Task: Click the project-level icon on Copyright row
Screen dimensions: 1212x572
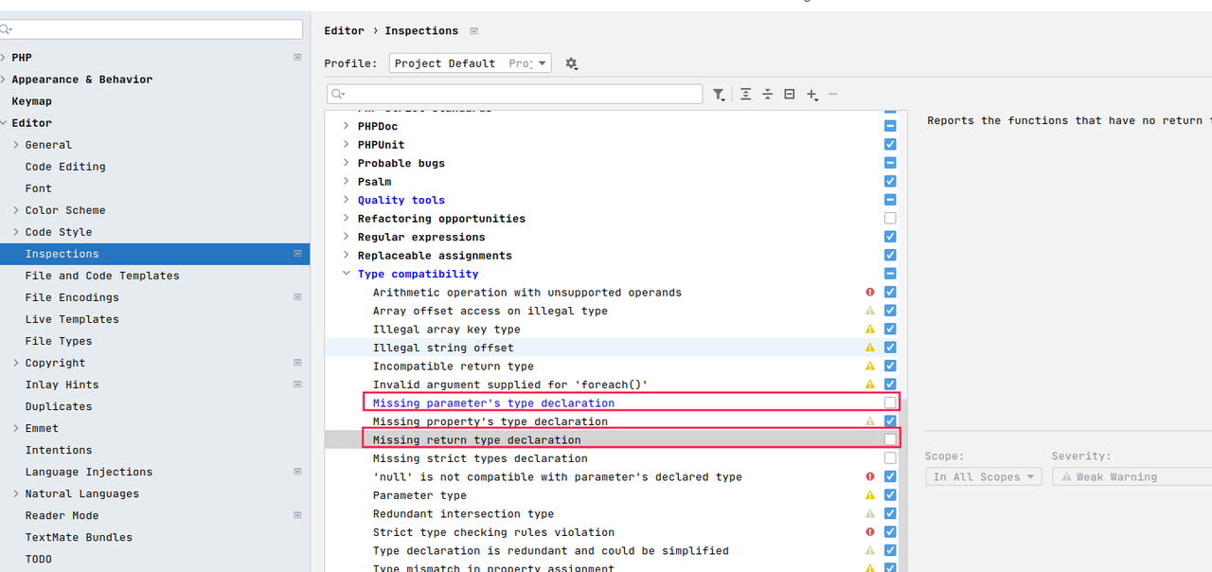Action: [x=297, y=363]
